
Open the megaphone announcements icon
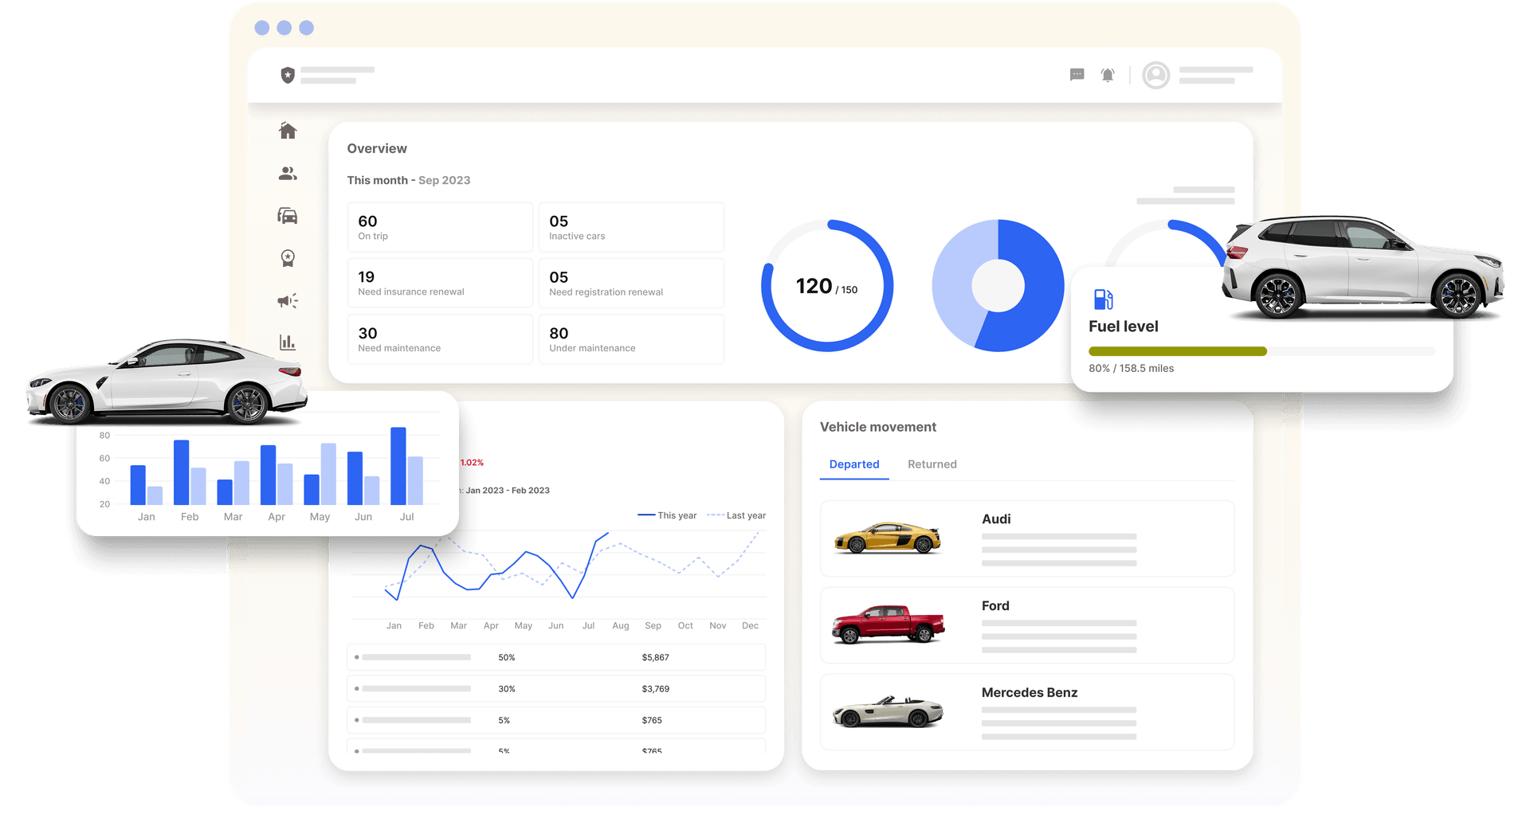(288, 300)
